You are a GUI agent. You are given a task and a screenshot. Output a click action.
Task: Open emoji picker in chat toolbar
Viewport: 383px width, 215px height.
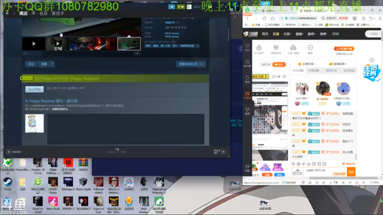tap(293, 164)
